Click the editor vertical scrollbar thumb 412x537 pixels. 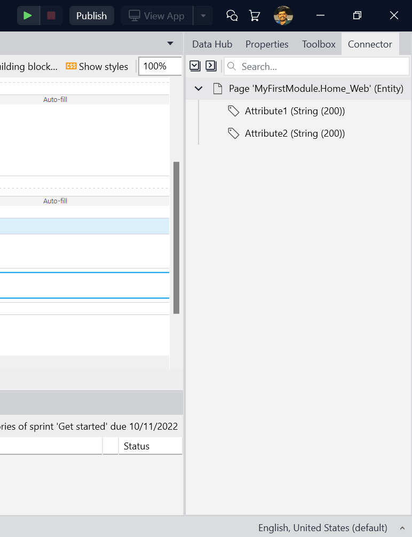point(177,238)
